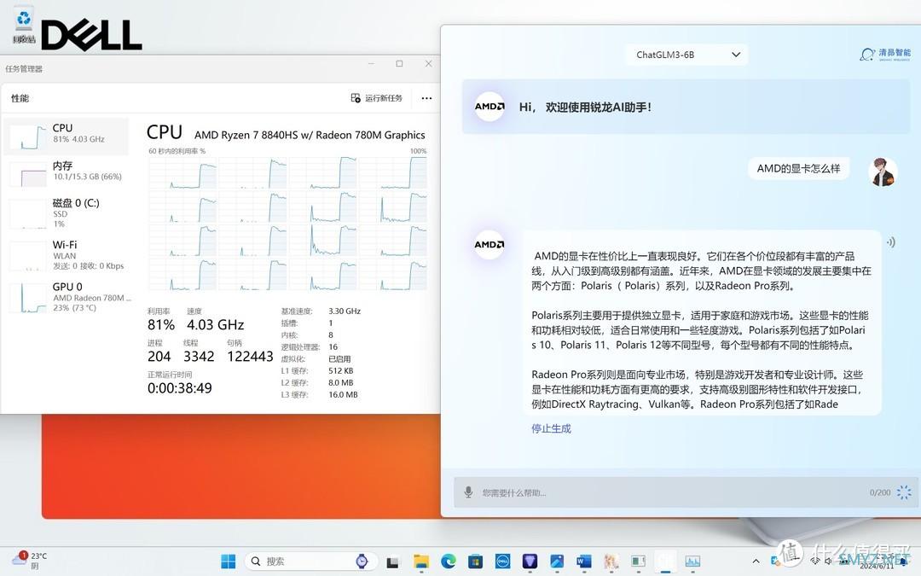The width and height of the screenshot is (921, 576).
Task: Click the microphone icon in the input box
Action: 468,492
